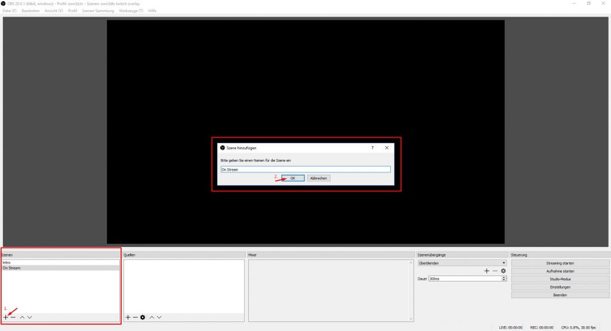Add a scene transition with plus icon
Screen dimensions: 611x331
tap(486, 271)
